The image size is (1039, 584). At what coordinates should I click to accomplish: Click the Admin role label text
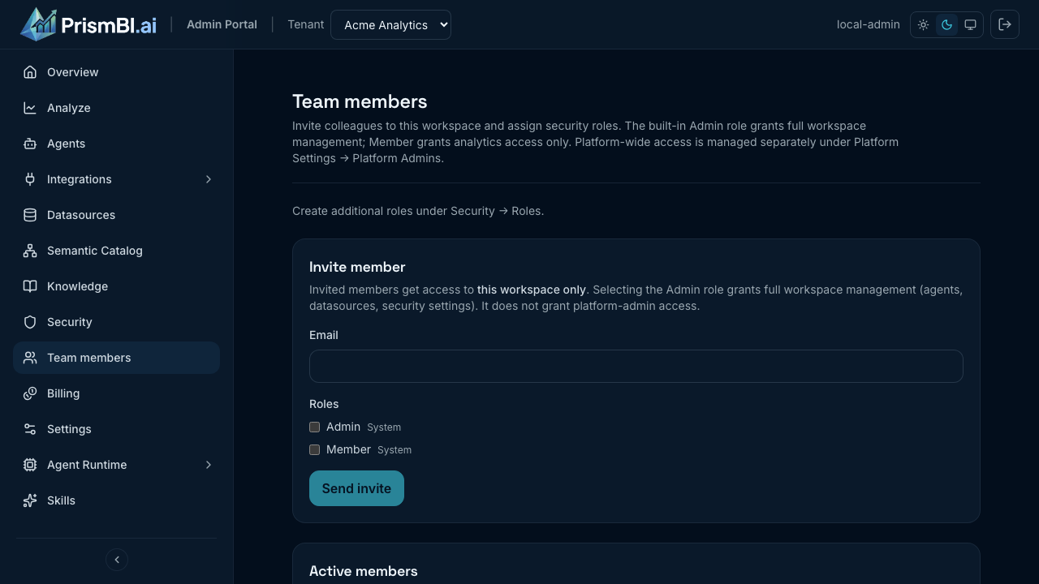343,427
